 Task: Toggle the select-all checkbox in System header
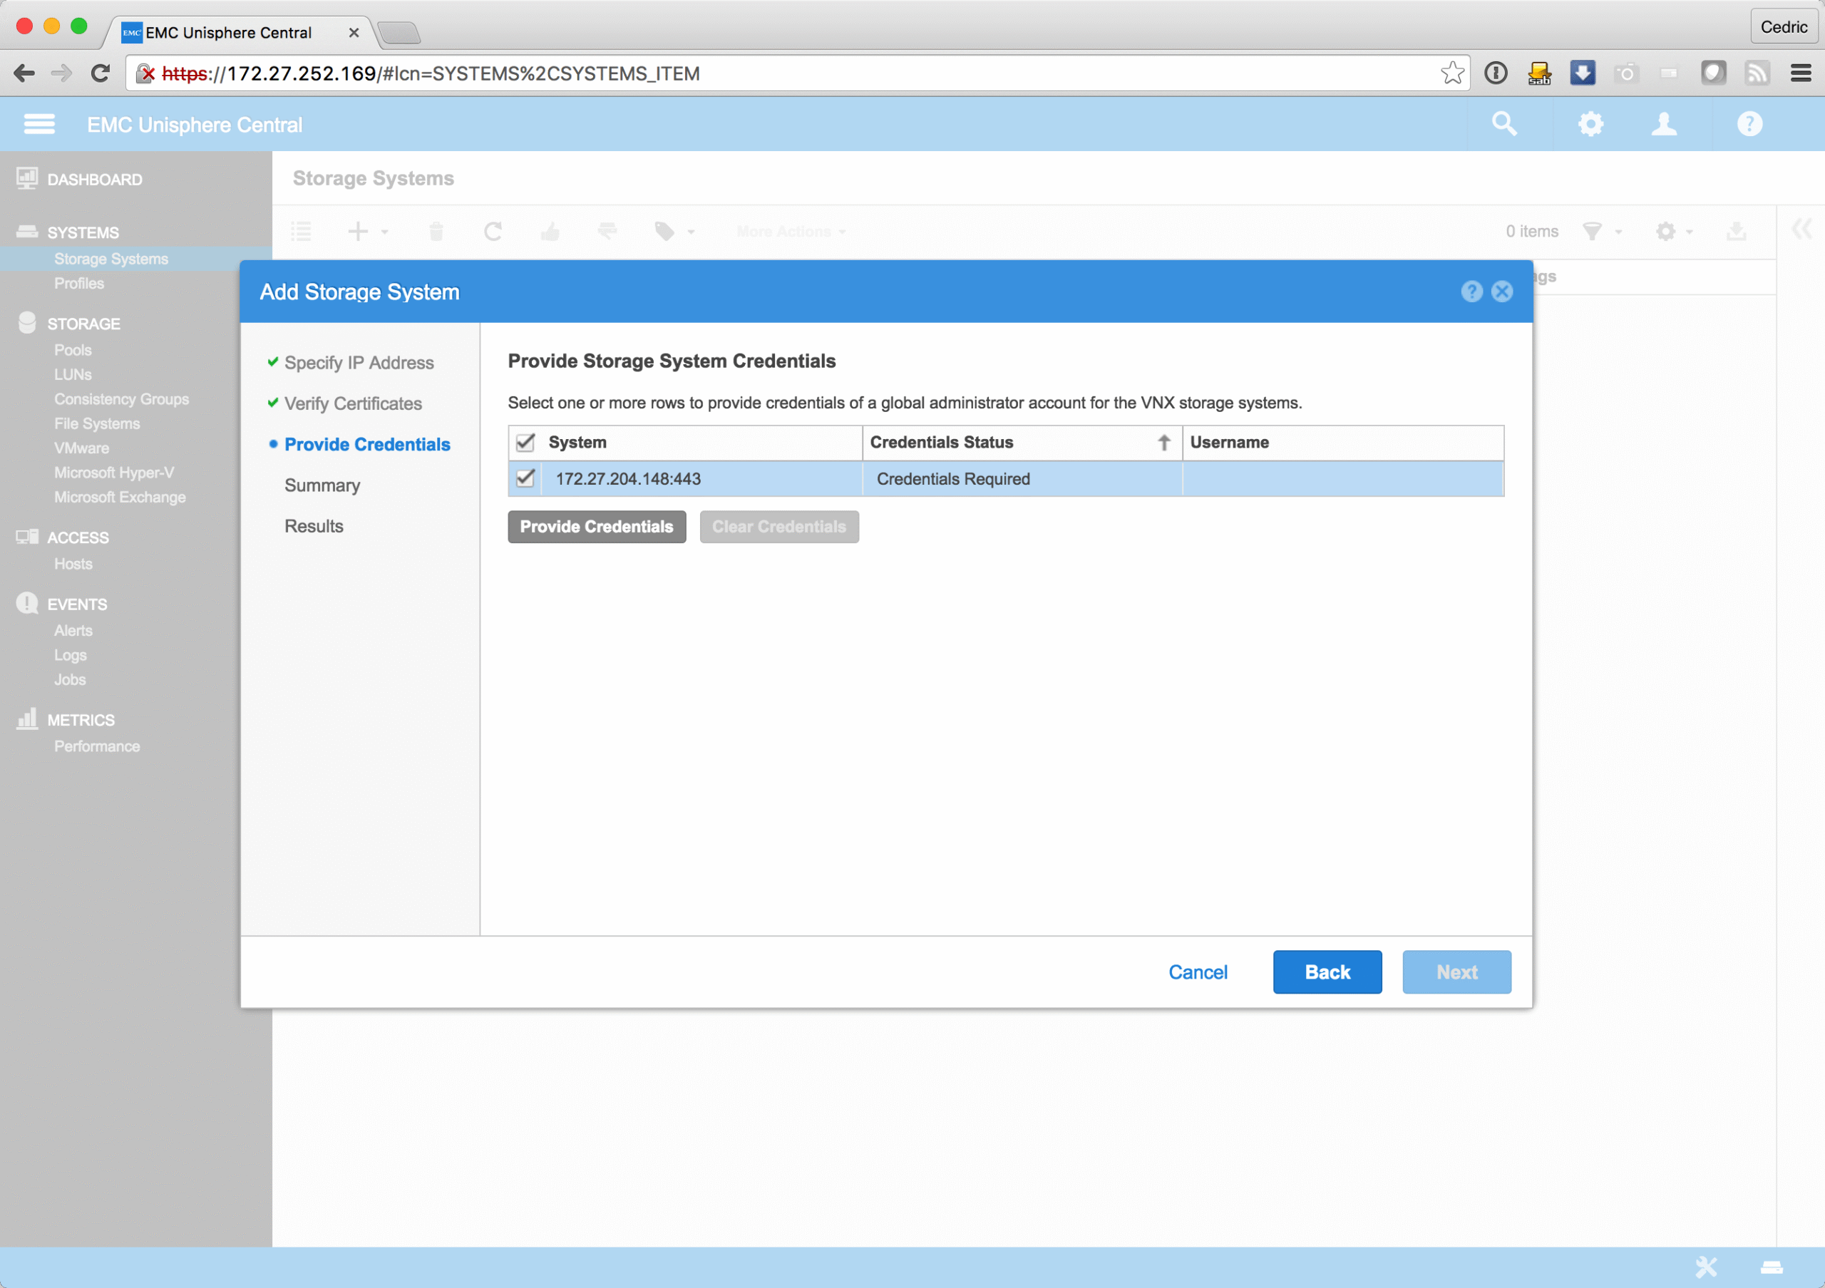pyautogui.click(x=525, y=443)
